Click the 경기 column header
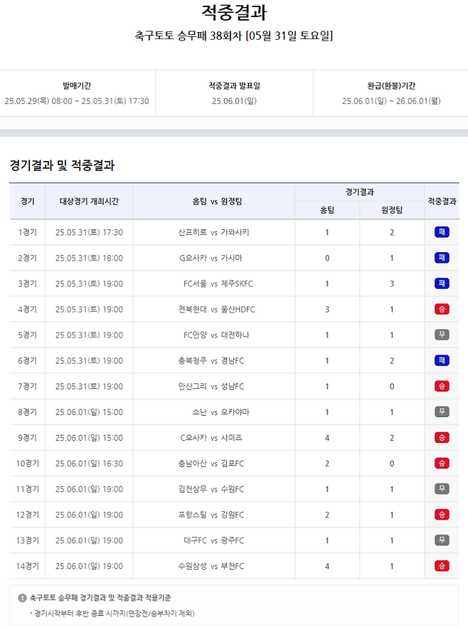This screenshot has height=628, width=468. pos(27,201)
